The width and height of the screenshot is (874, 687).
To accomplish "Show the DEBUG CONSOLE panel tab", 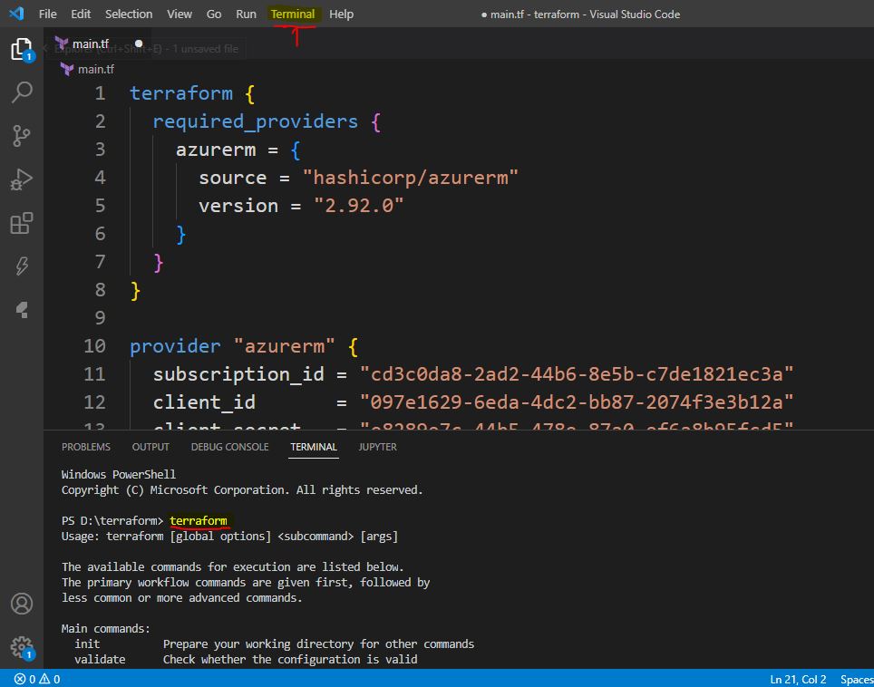I will (x=229, y=447).
